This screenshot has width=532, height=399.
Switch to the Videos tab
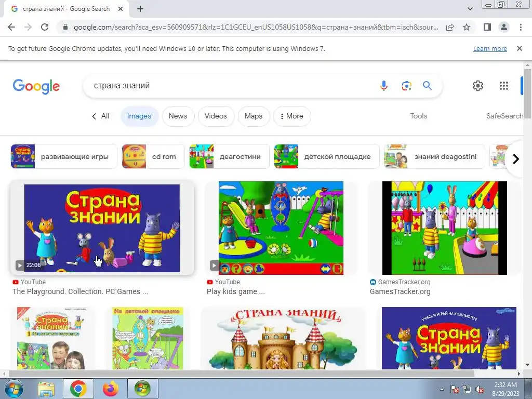216,116
